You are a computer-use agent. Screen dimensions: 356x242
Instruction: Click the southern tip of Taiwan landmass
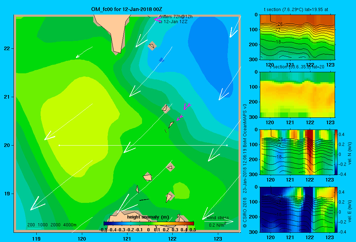[117, 51]
